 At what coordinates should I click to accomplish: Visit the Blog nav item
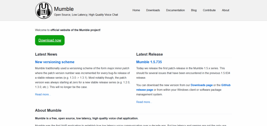tap(194, 10)
